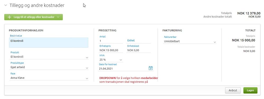
Task: Click the PRODUKTINFORMASJON heading
Action: click(x=26, y=30)
